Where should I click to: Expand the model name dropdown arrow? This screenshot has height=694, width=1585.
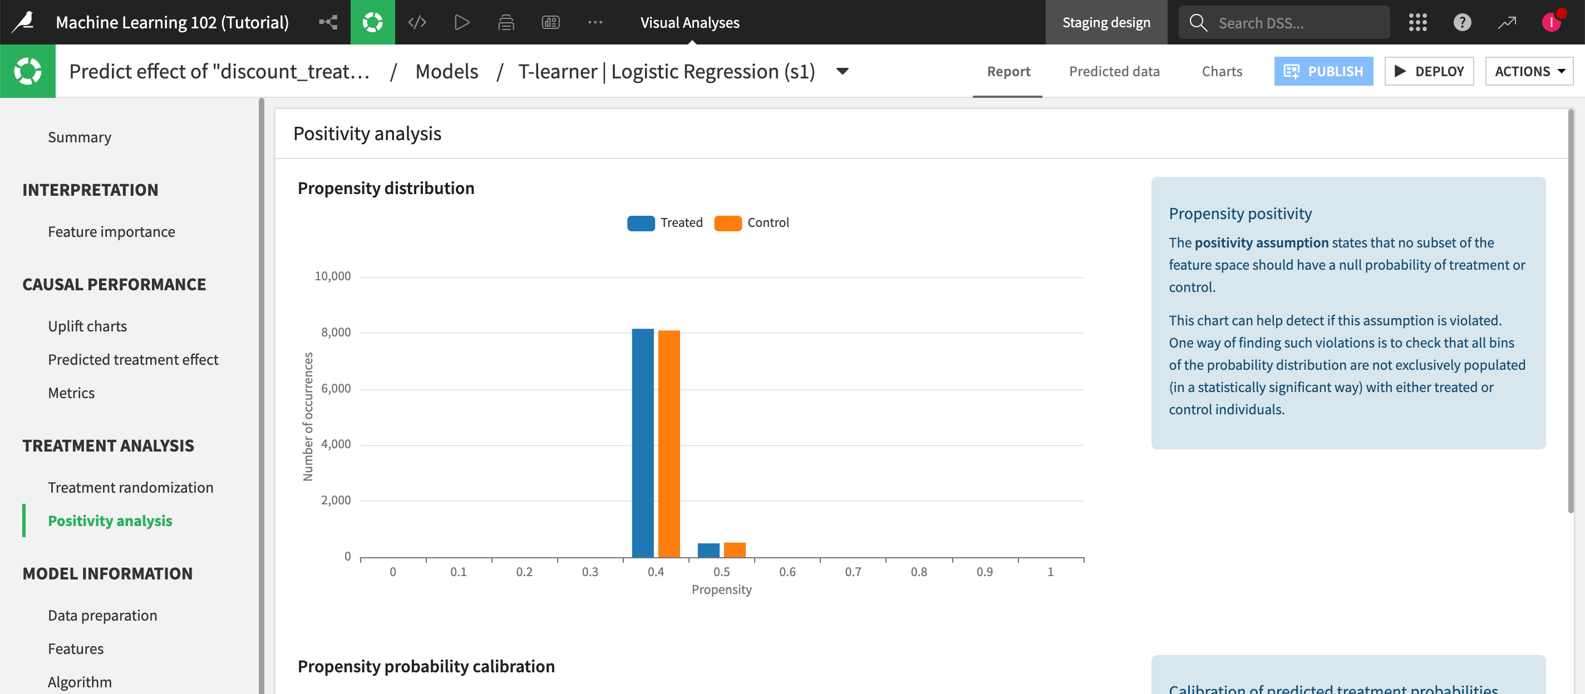click(843, 71)
